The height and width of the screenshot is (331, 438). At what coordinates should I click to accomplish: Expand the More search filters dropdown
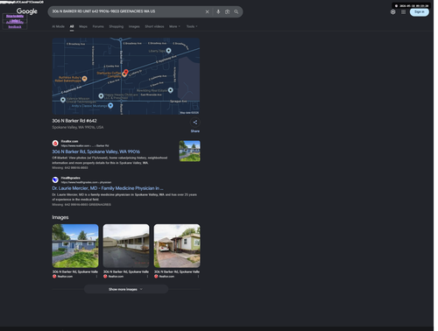(x=174, y=26)
